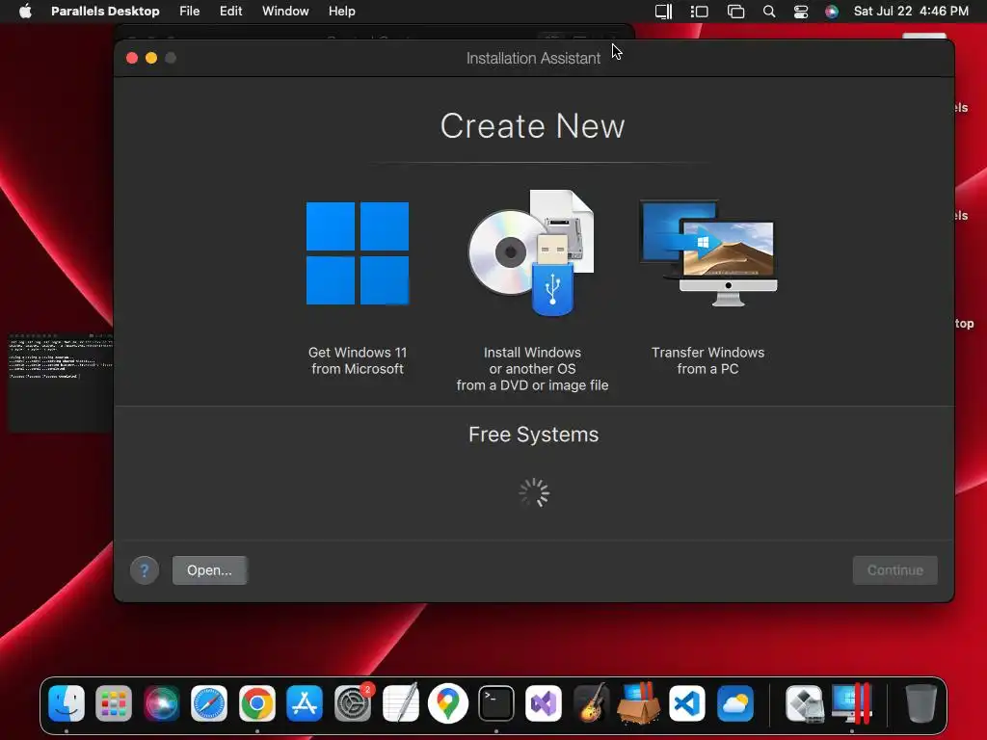Image resolution: width=987 pixels, height=740 pixels.
Task: Open Terminal from the Dock
Action: pos(496,702)
